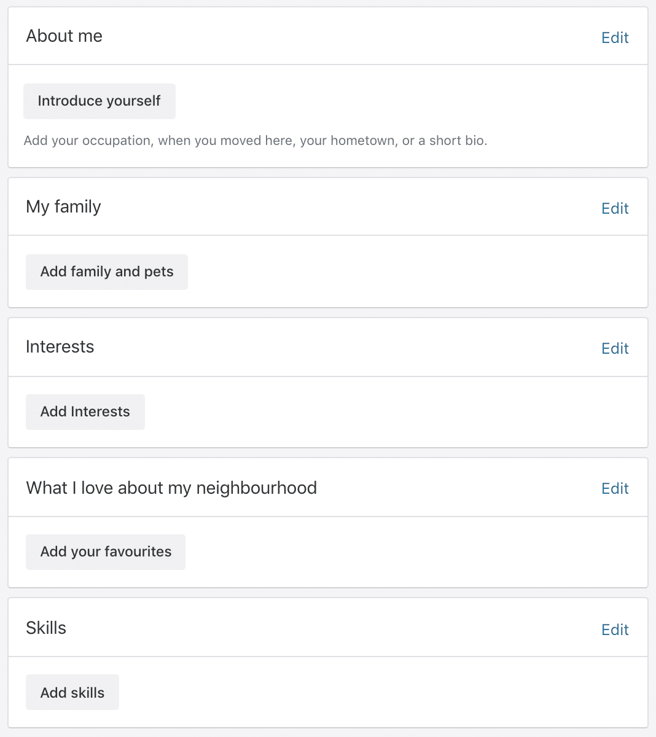Image resolution: width=656 pixels, height=737 pixels.
Task: Open the Edit link for About me
Action: pos(614,37)
